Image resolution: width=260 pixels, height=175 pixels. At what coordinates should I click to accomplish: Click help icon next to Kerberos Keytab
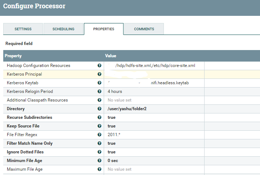click(x=99, y=83)
